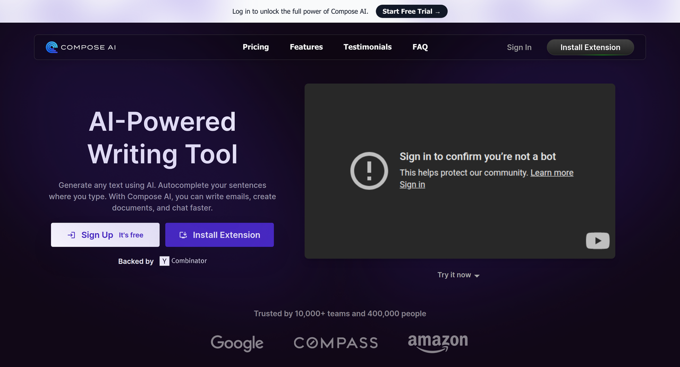
Task: Expand the Try it now arrow
Action: [477, 276]
